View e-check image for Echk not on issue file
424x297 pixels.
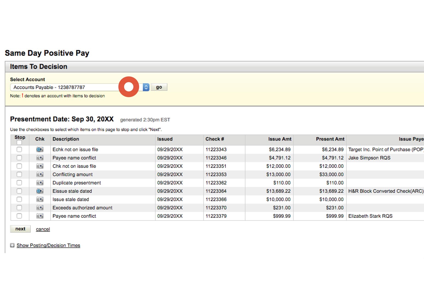click(39, 149)
